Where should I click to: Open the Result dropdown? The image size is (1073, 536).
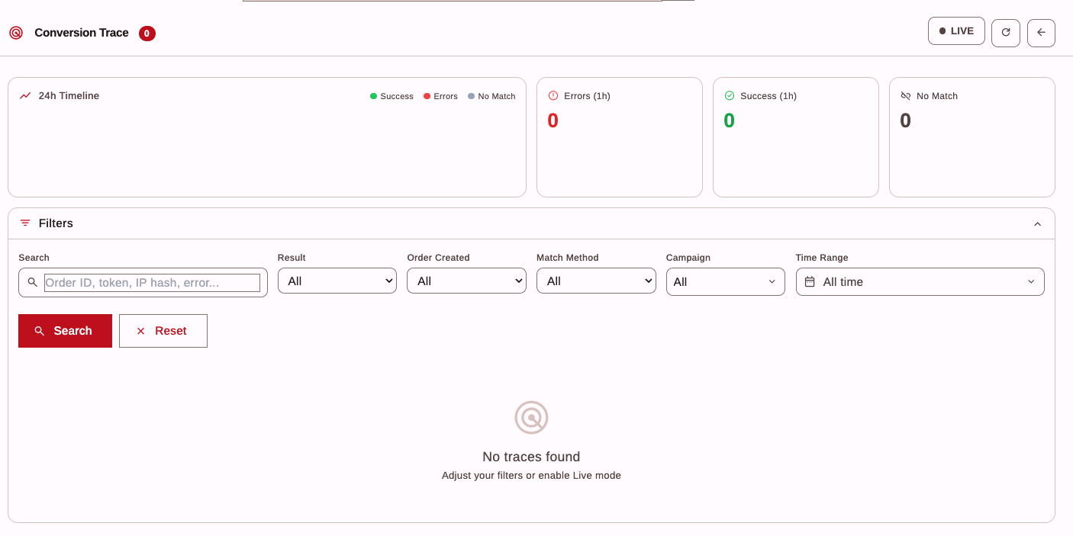coord(337,281)
